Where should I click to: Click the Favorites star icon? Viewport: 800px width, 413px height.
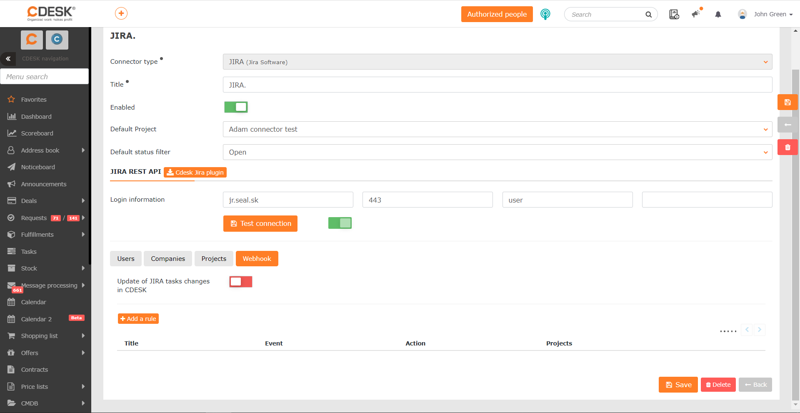[x=11, y=99]
